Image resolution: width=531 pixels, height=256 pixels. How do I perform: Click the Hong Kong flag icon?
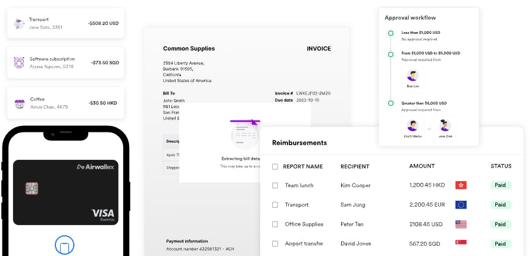[461, 185]
